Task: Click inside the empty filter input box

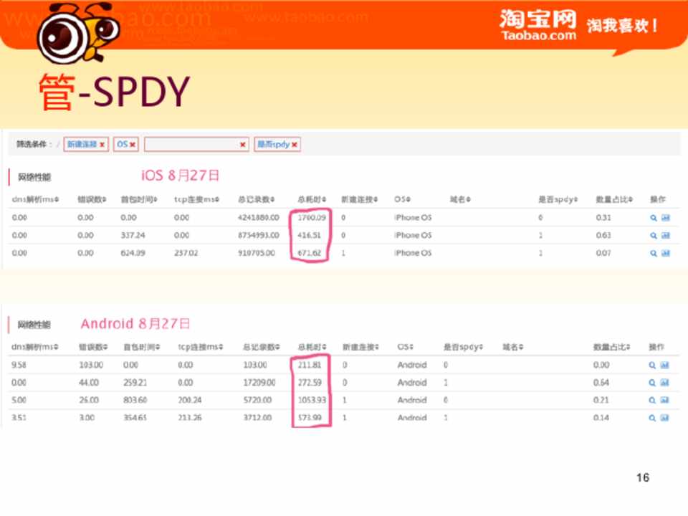Action: pos(191,144)
